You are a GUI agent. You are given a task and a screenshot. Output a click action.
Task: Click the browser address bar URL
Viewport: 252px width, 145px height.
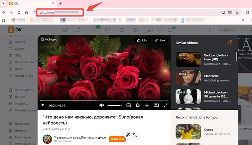[60, 12]
